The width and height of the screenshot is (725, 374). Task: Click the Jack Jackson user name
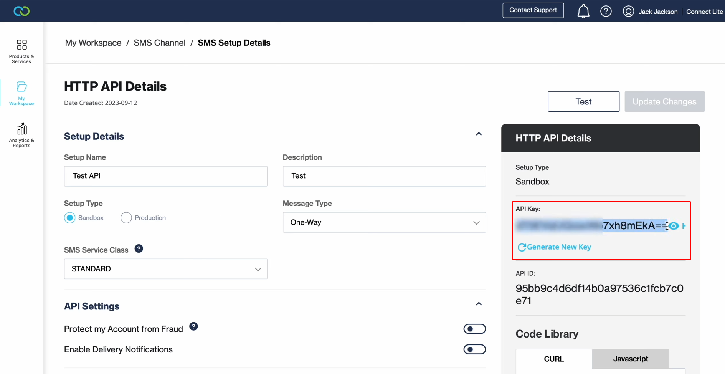(x=658, y=12)
